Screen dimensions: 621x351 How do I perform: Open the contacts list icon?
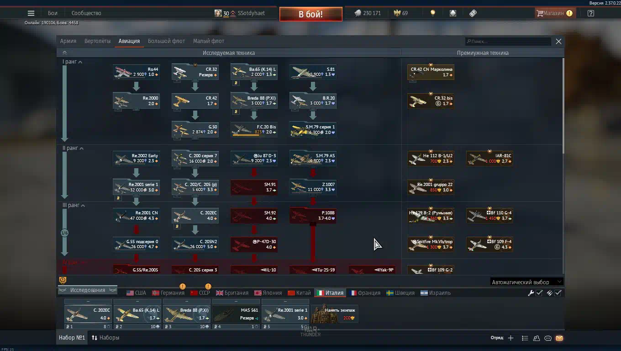(x=525, y=338)
